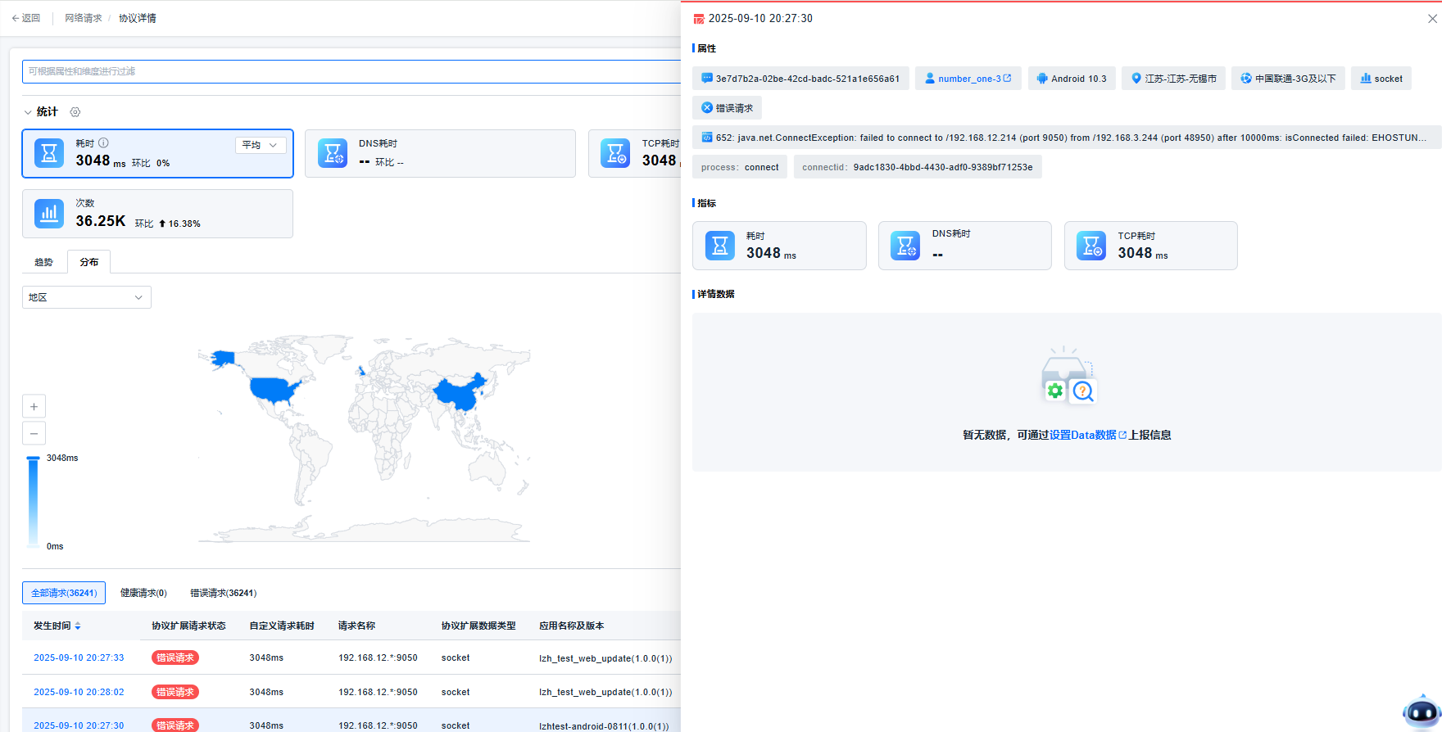This screenshot has width=1442, height=732.
Task: Close the detail panel with X
Action: 1432,19
